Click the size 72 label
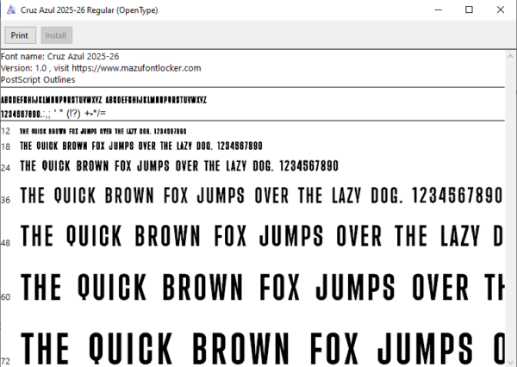Image resolution: width=517 pixels, height=367 pixels. (6, 361)
